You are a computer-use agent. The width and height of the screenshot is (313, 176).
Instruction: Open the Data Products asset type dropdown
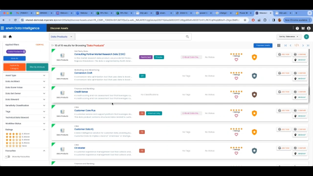click(62, 37)
